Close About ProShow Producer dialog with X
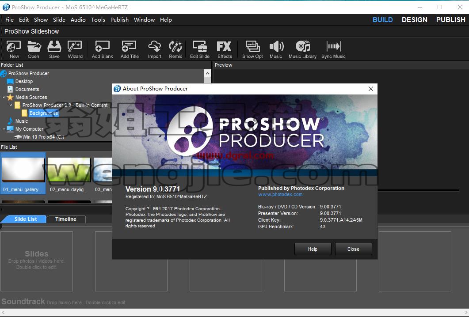Image resolution: width=469 pixels, height=317 pixels. (x=370, y=89)
